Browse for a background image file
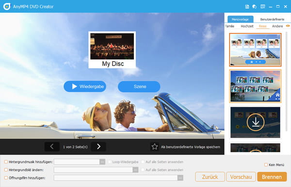Viewport: 291px width, 187px height. pos(135,170)
